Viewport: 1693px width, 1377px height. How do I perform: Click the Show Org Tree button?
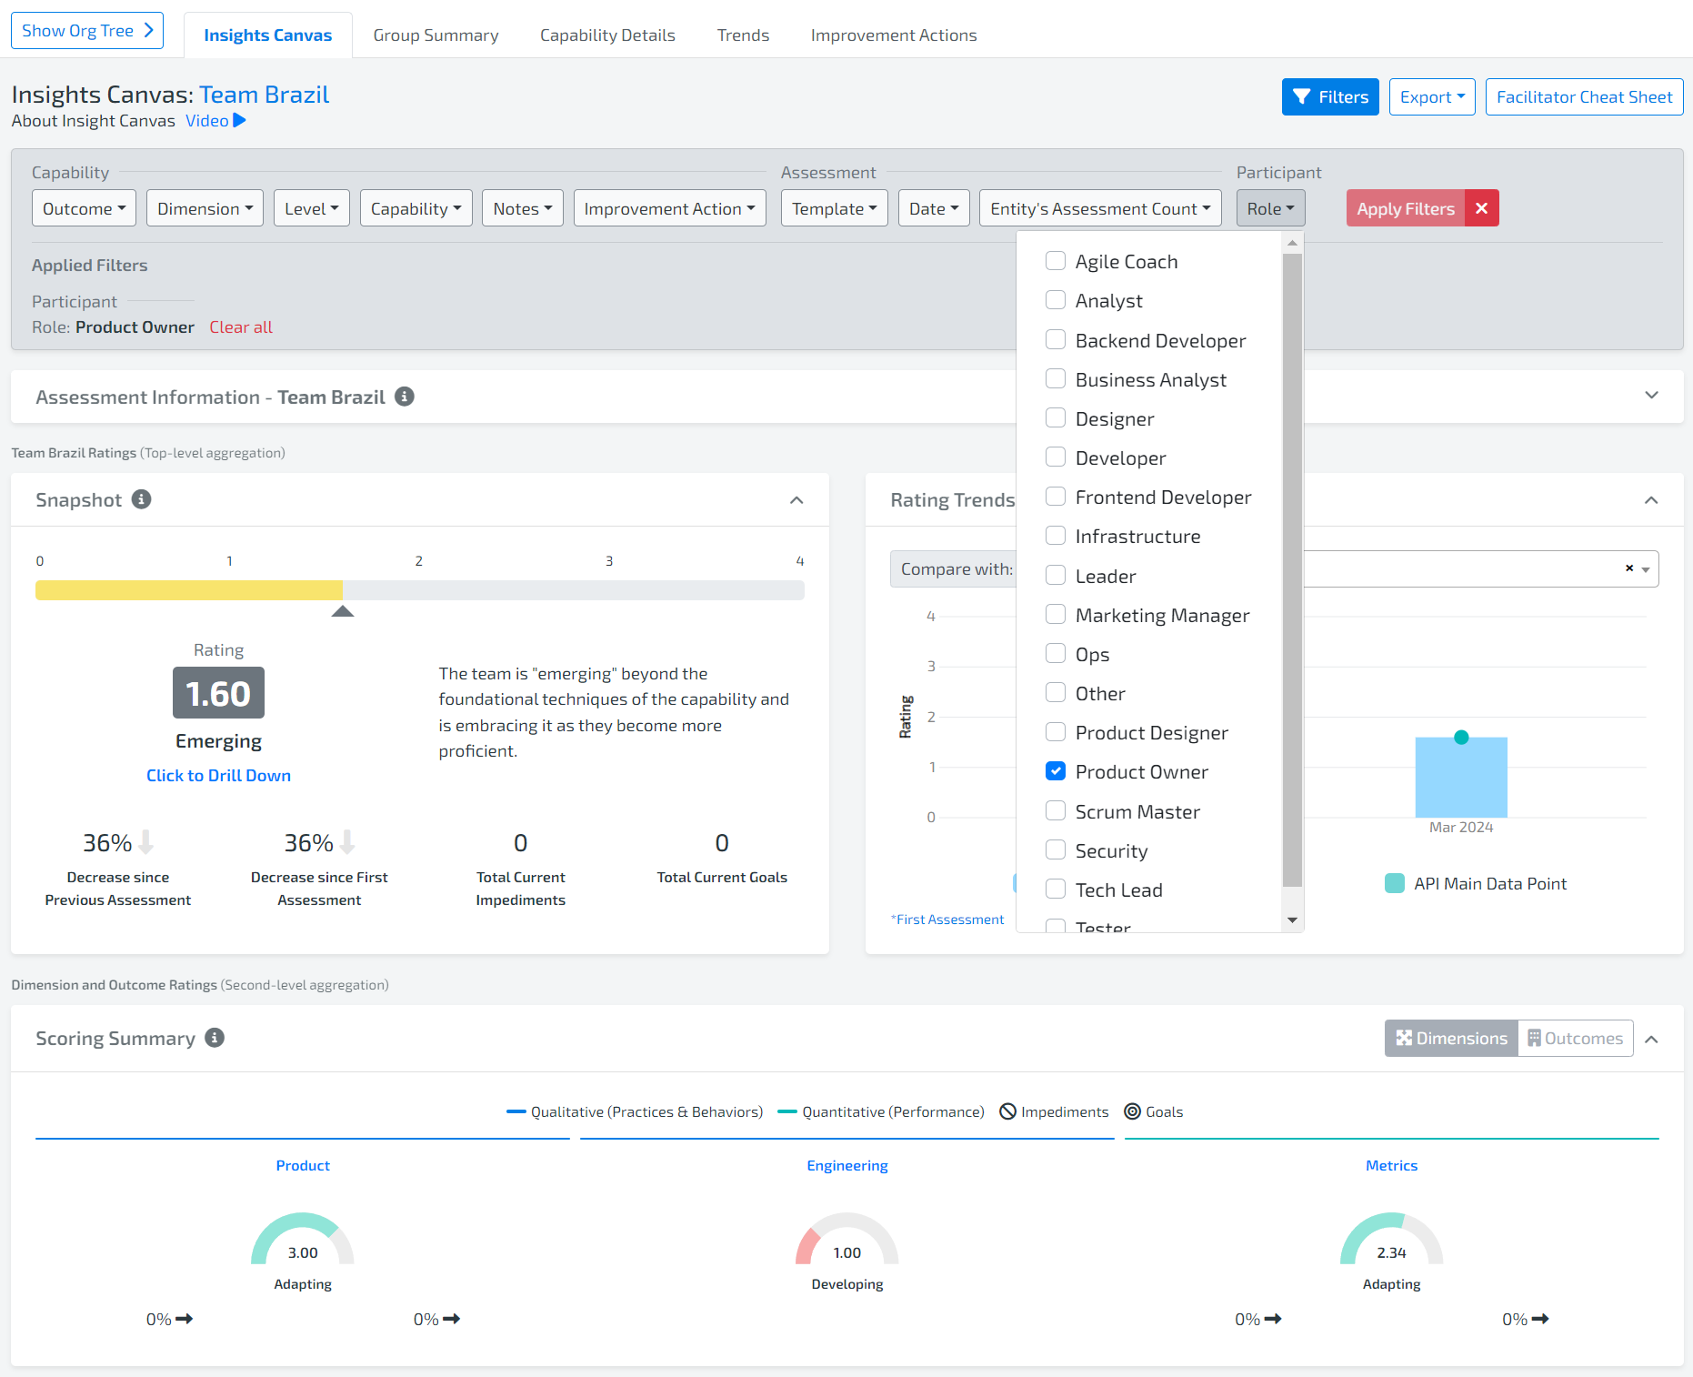pyautogui.click(x=87, y=31)
